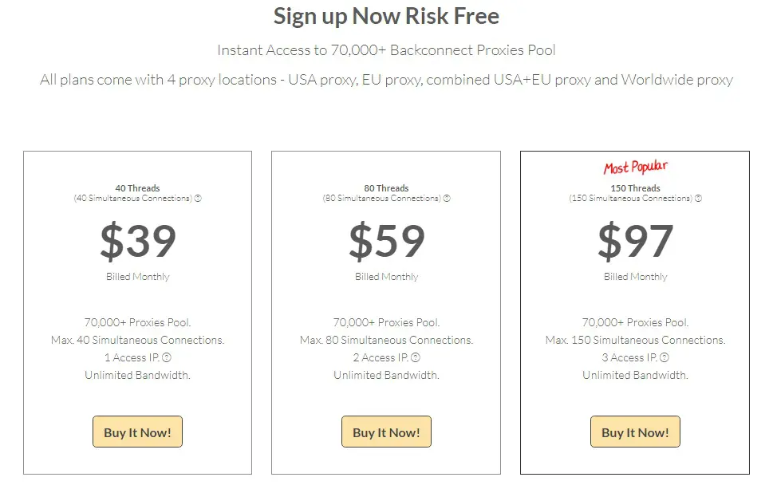Click the Instant Access to 70,000+ Proxies subtitle

[386, 50]
